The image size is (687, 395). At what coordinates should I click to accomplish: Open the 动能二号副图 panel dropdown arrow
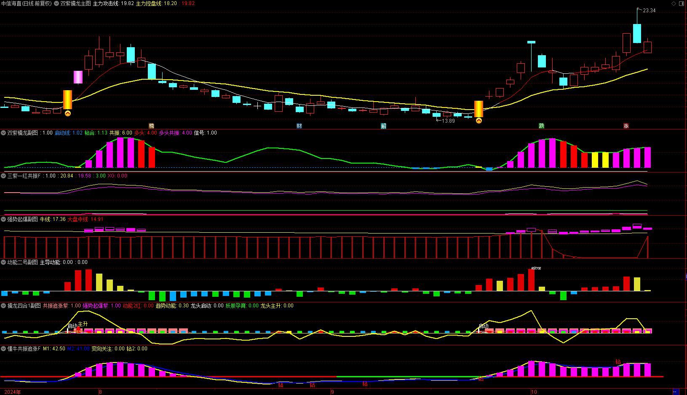[3, 262]
